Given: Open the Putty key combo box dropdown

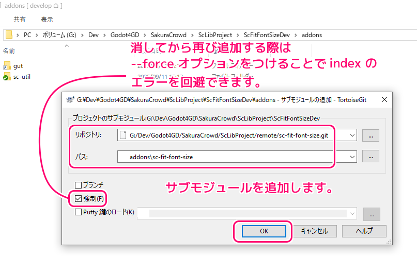Looking at the screenshot, I should point(352,214).
